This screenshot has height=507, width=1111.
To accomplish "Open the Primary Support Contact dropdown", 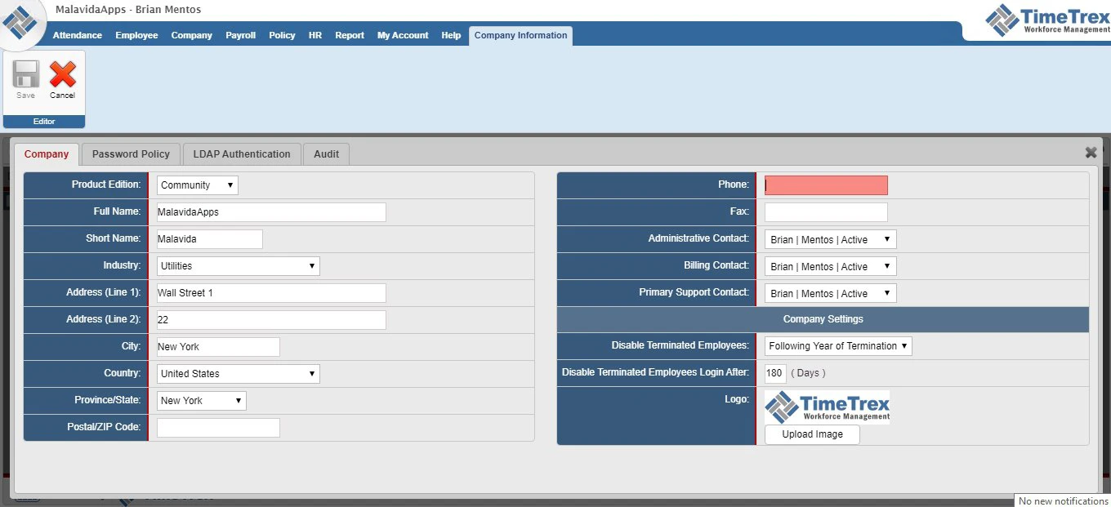I will pos(831,293).
